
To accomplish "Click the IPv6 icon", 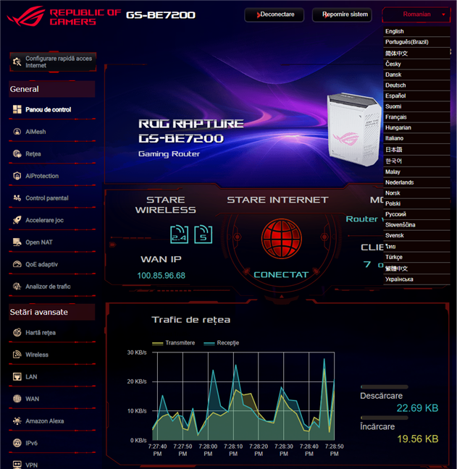I will click(x=17, y=443).
